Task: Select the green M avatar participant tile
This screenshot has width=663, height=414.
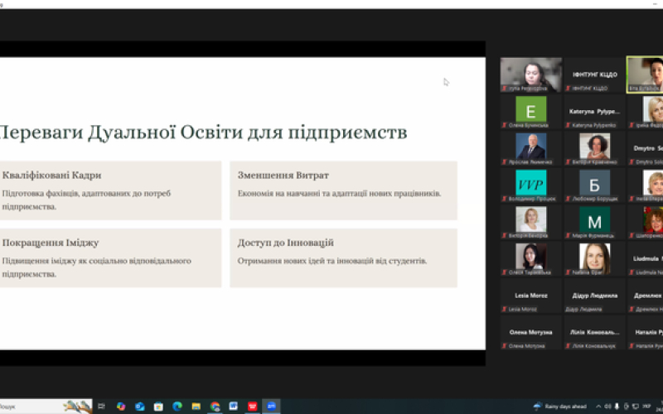Action: pos(594,222)
